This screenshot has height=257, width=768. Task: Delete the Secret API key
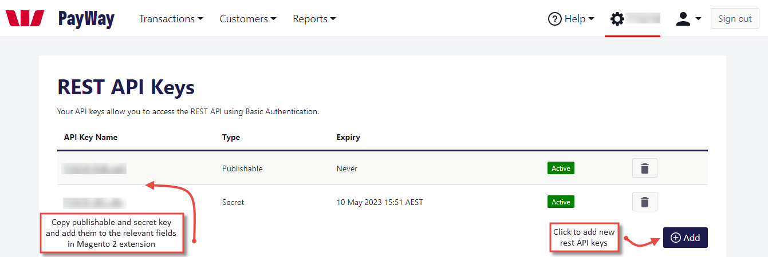coord(645,202)
